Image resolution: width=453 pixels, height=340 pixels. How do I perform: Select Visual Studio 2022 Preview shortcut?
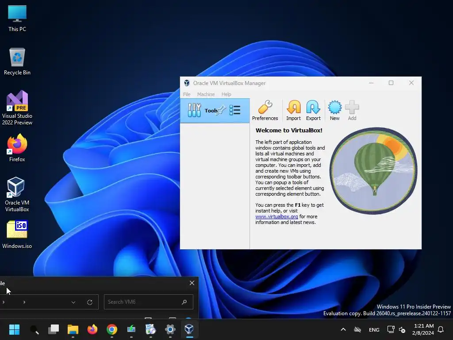(x=17, y=108)
